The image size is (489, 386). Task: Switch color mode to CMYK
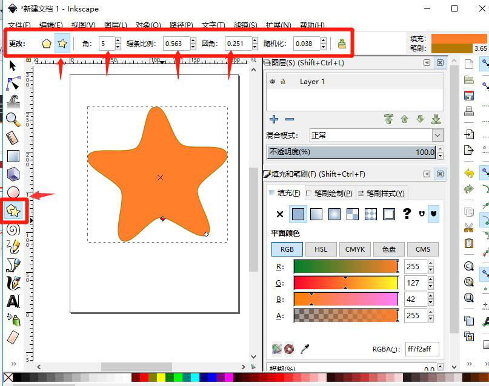(x=354, y=249)
